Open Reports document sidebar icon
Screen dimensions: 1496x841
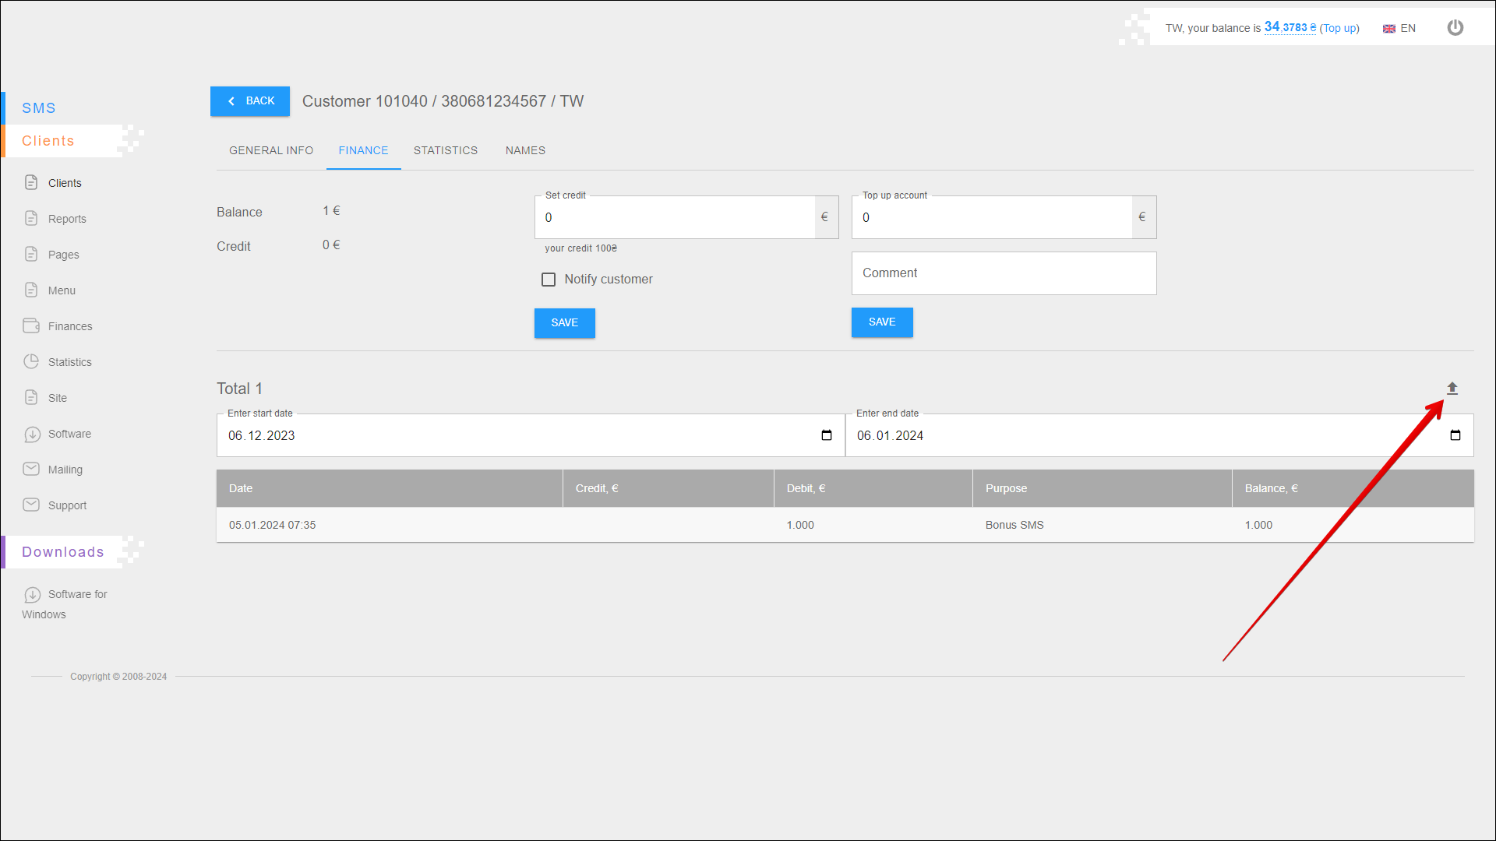point(31,218)
